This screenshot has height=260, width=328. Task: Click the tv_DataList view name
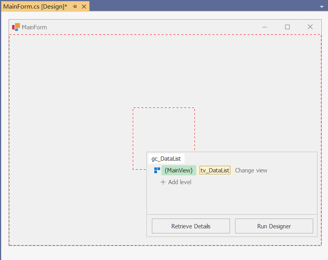tap(215, 170)
